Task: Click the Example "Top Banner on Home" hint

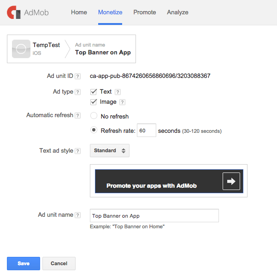Action: click(127, 226)
